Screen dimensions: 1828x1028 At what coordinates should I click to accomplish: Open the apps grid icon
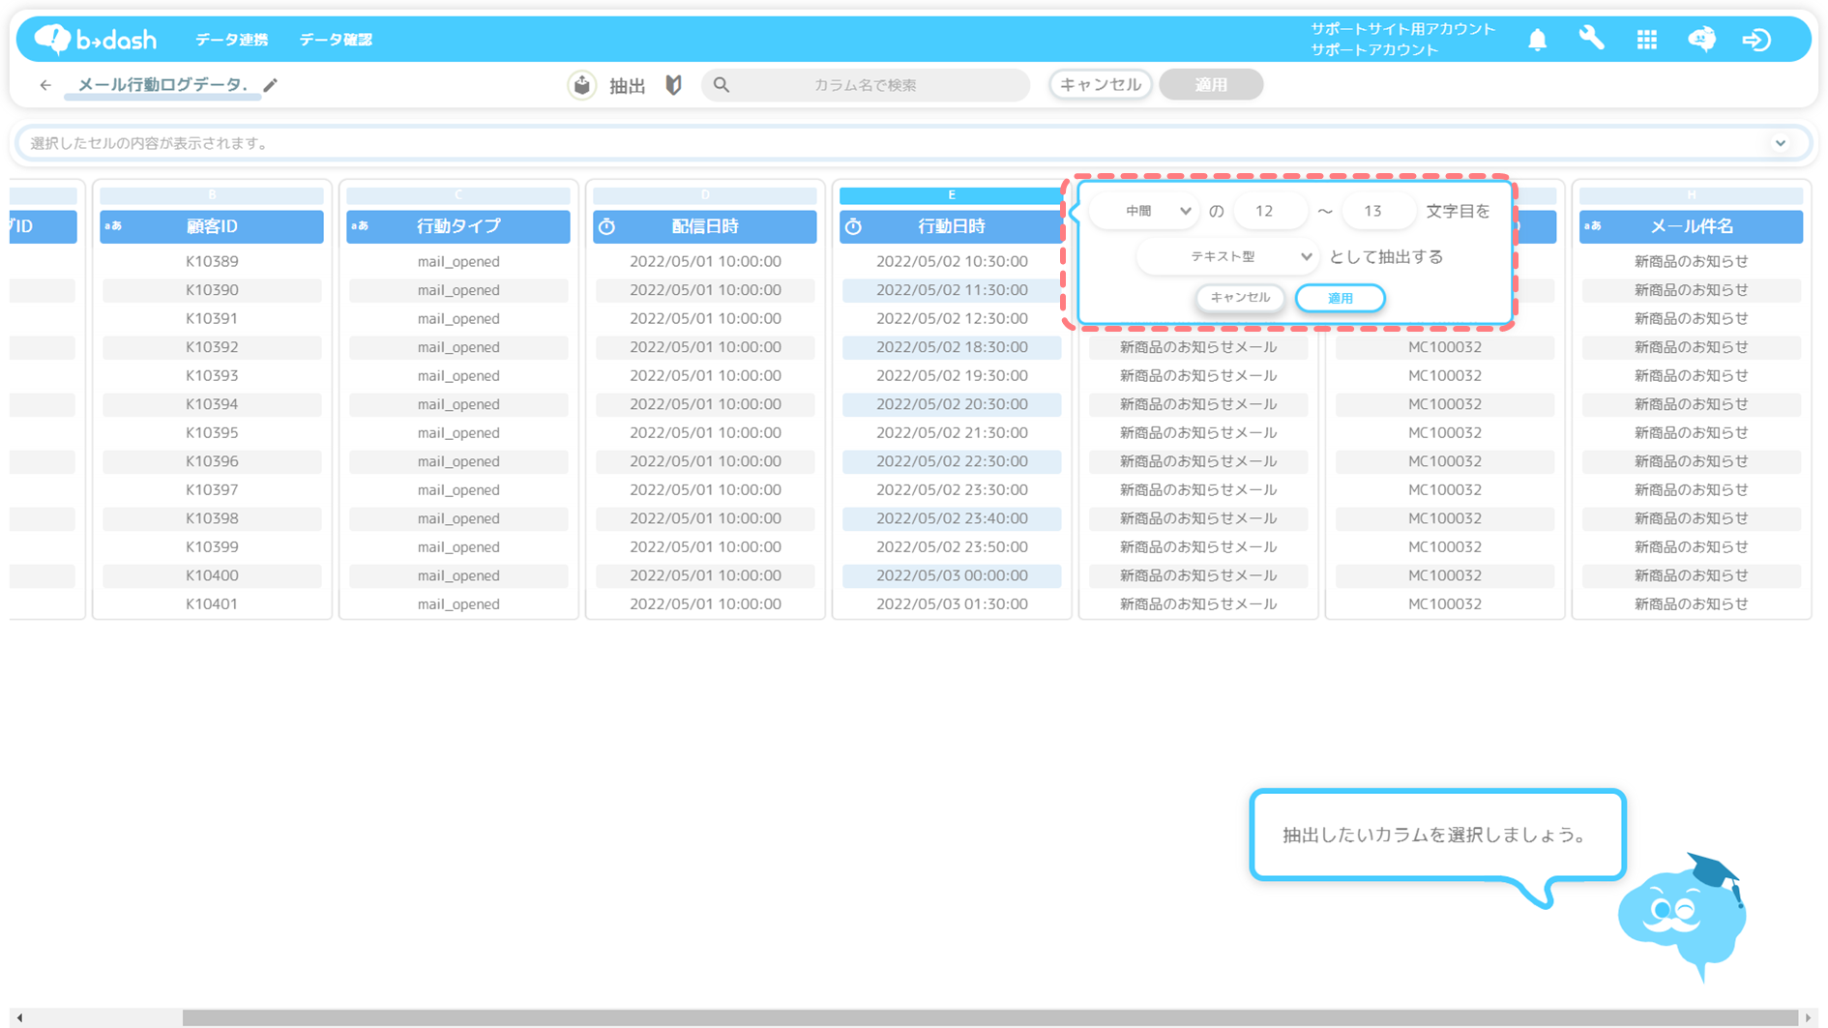click(1646, 40)
